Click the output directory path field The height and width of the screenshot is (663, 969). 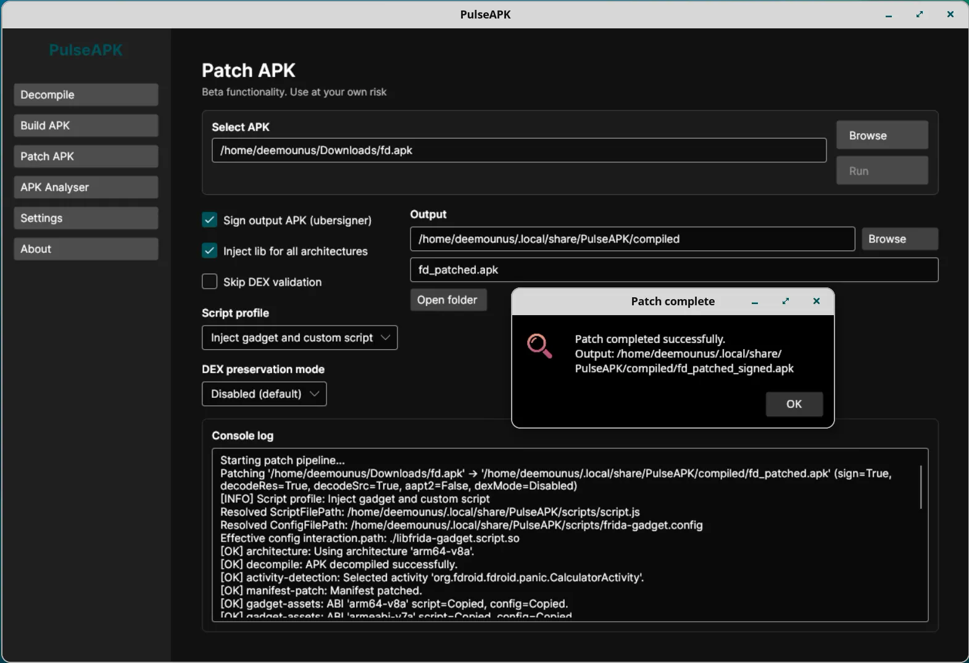633,239
